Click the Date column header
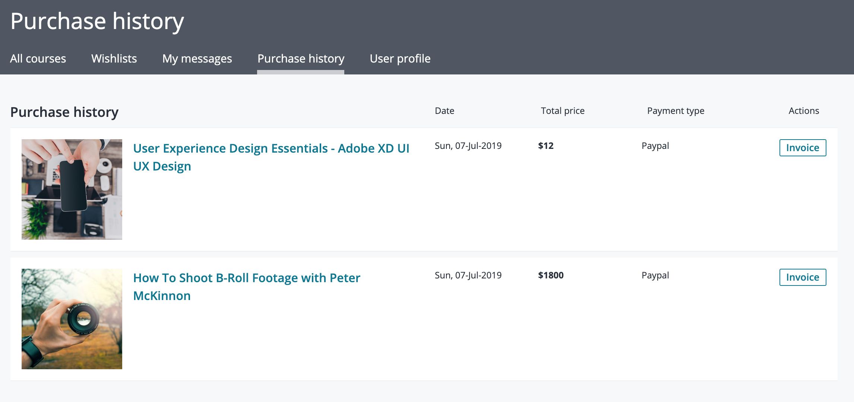 [444, 111]
